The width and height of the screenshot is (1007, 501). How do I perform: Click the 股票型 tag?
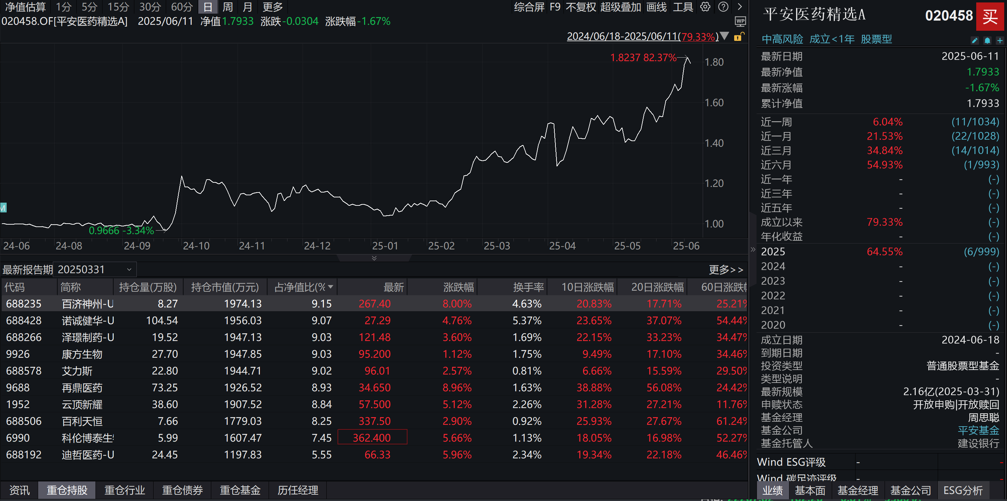876,39
